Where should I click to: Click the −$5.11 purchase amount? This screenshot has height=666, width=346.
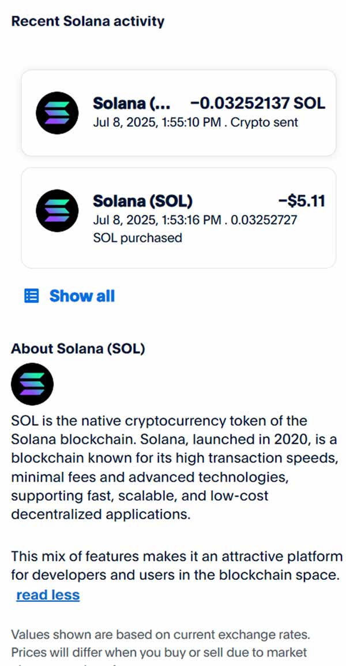(302, 201)
